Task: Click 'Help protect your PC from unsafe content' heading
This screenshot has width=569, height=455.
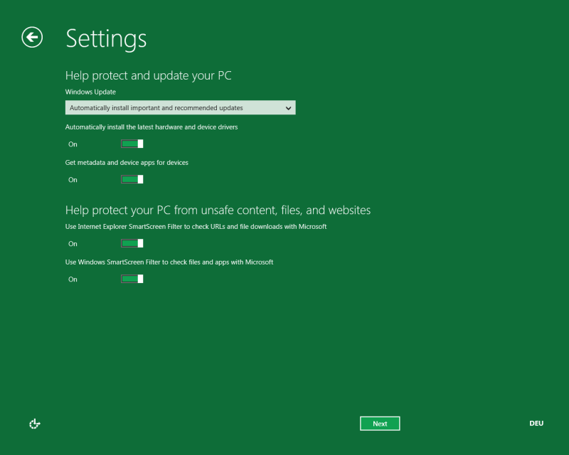Action: [218, 210]
